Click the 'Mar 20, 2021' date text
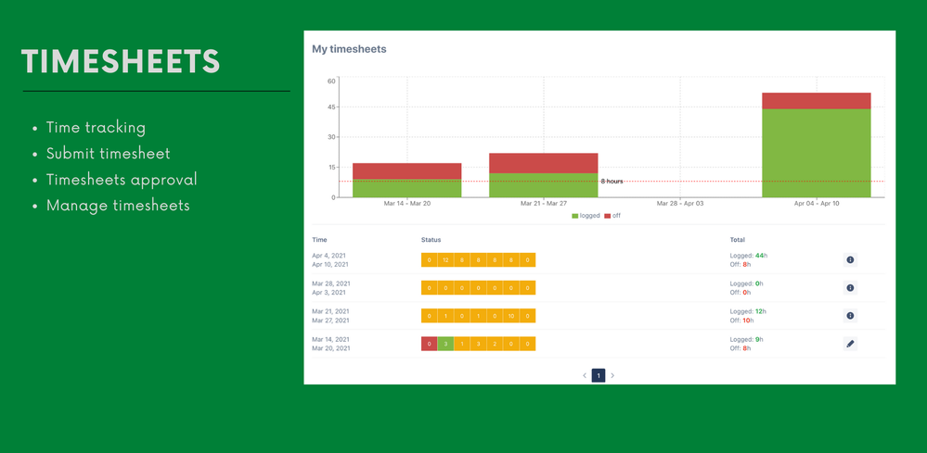Image resolution: width=927 pixels, height=453 pixels. point(331,348)
